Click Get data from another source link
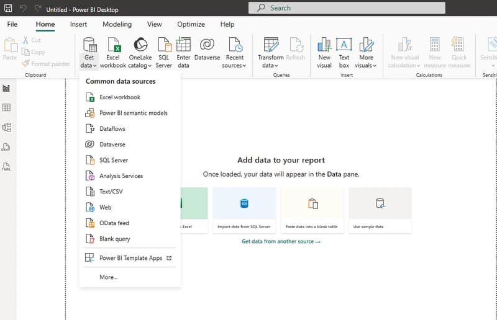Image resolution: width=497 pixels, height=320 pixels. coord(281,241)
